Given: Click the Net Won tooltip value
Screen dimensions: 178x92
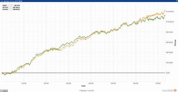Looking at the screenshot, I should point(16,9).
